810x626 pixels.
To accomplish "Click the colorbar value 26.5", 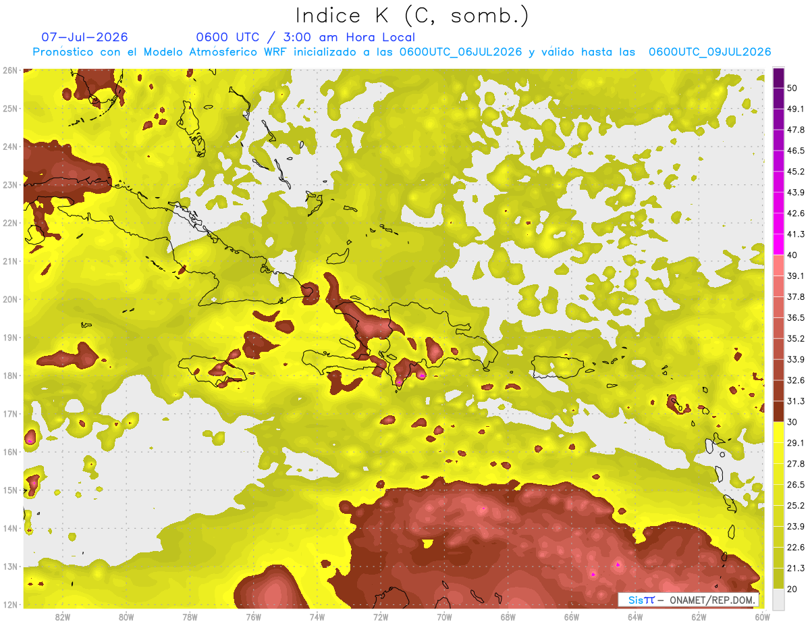I will pyautogui.click(x=796, y=485).
